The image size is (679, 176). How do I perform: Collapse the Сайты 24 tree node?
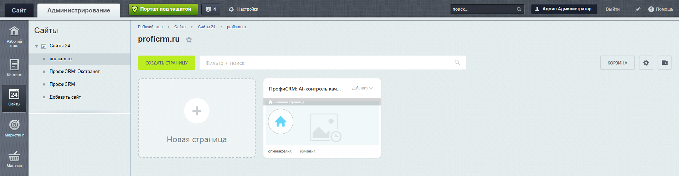click(36, 46)
